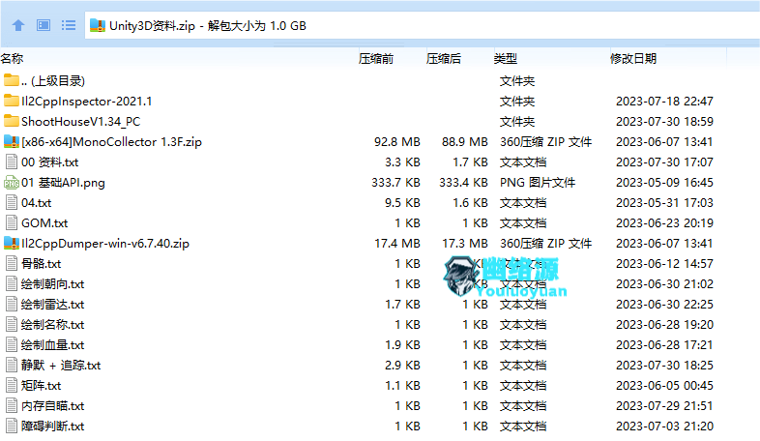Viewport: 760px width, 441px height.
Task: Select file name 绘制血量.txt
Action: click(x=53, y=345)
